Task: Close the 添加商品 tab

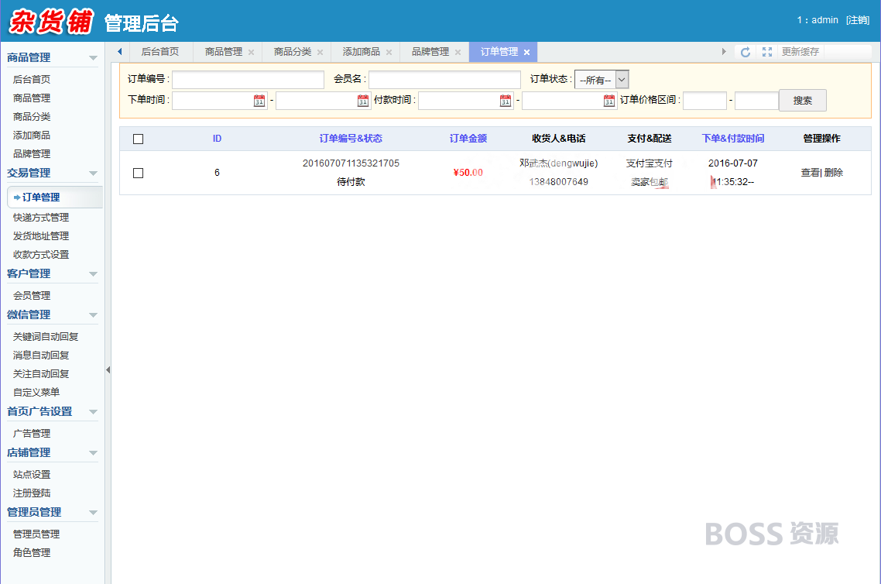Action: click(x=389, y=52)
